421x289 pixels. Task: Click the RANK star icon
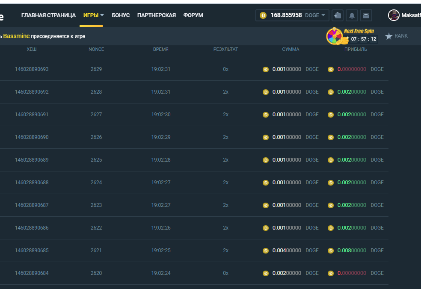388,36
